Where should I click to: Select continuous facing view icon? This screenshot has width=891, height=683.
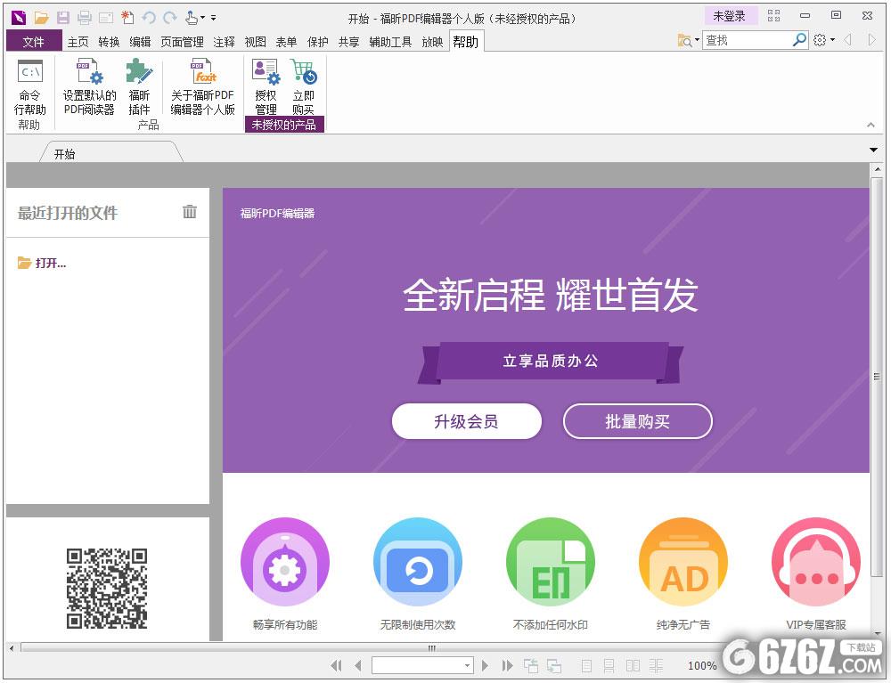pos(656,665)
